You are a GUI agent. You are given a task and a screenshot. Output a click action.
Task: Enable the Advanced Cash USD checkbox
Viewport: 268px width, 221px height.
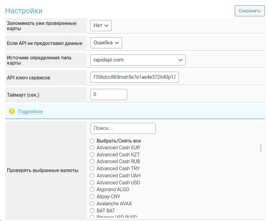coord(92,183)
